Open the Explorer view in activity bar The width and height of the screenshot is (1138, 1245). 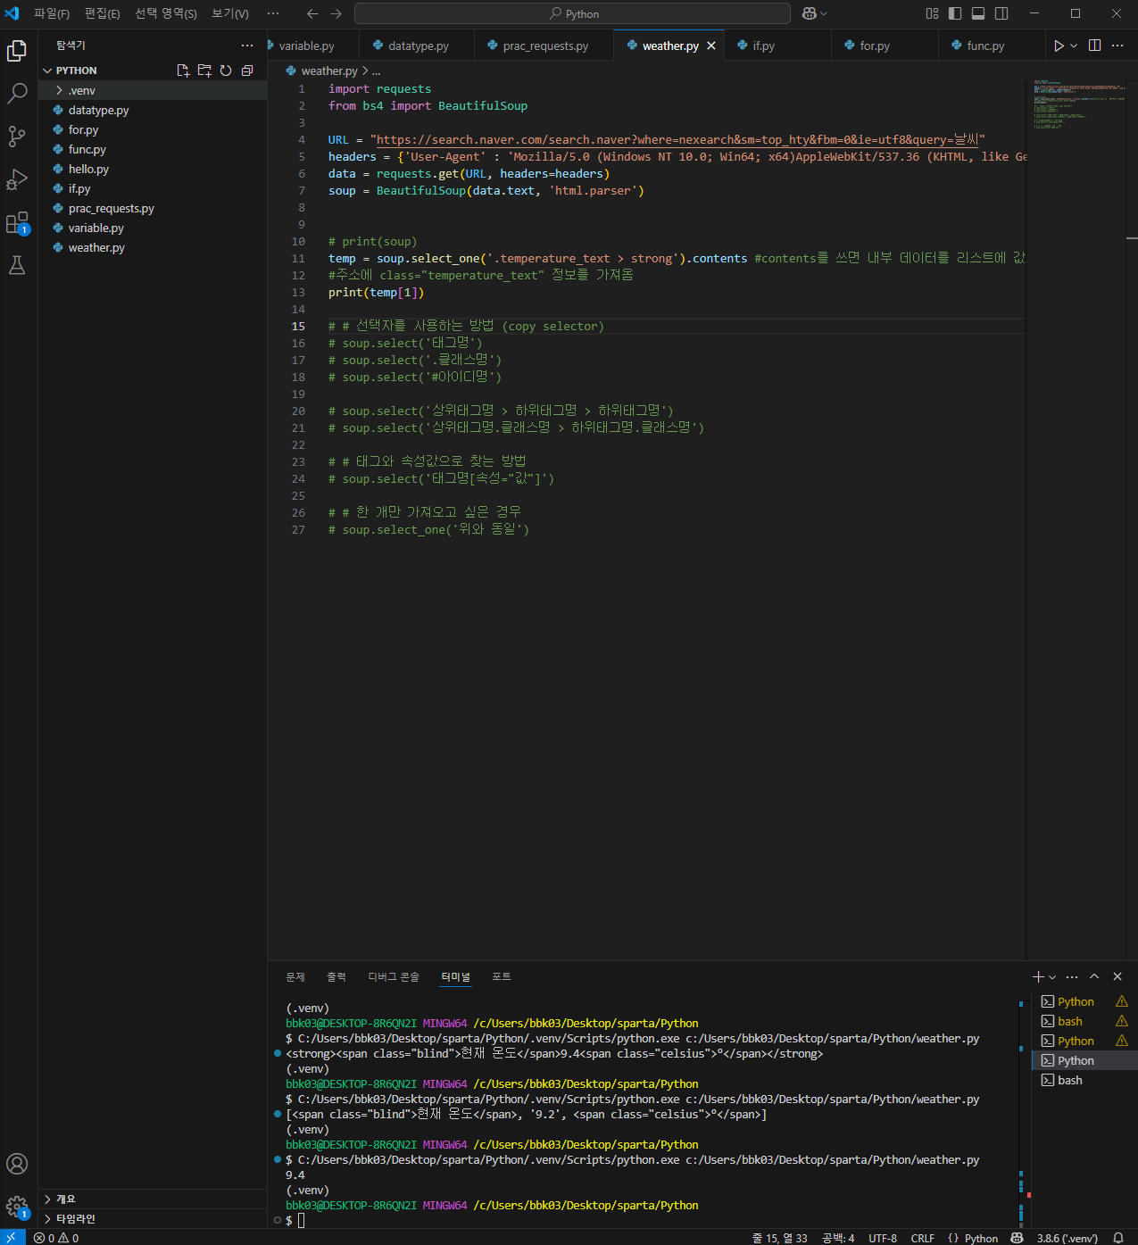click(x=17, y=52)
